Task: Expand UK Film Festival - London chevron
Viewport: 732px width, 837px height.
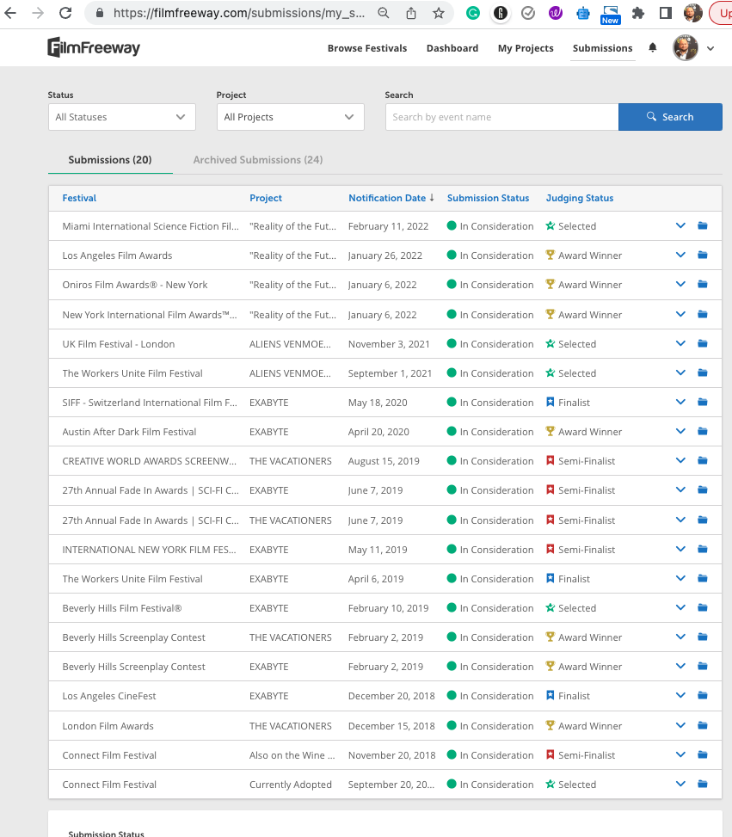Action: pos(680,344)
